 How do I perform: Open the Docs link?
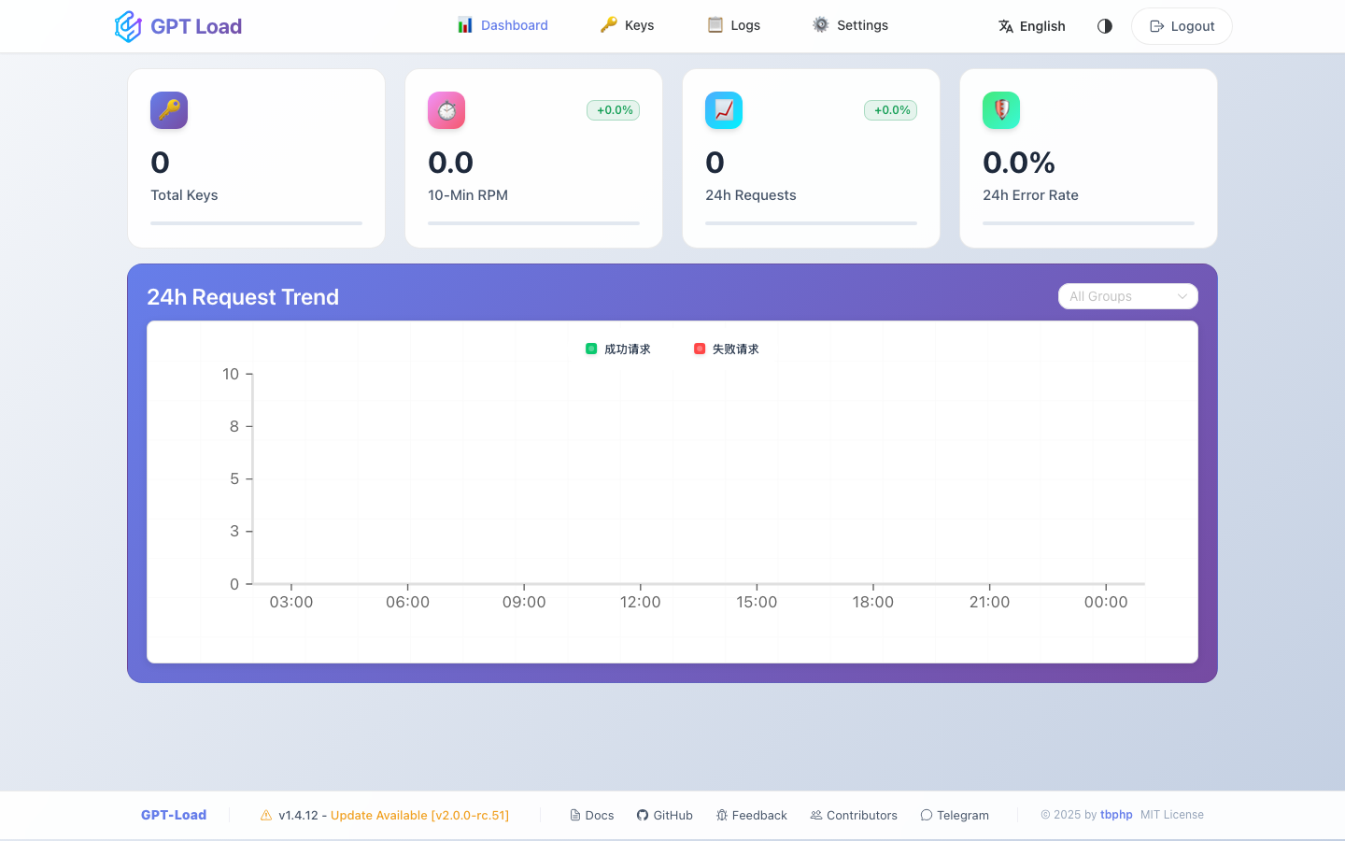pyautogui.click(x=592, y=815)
